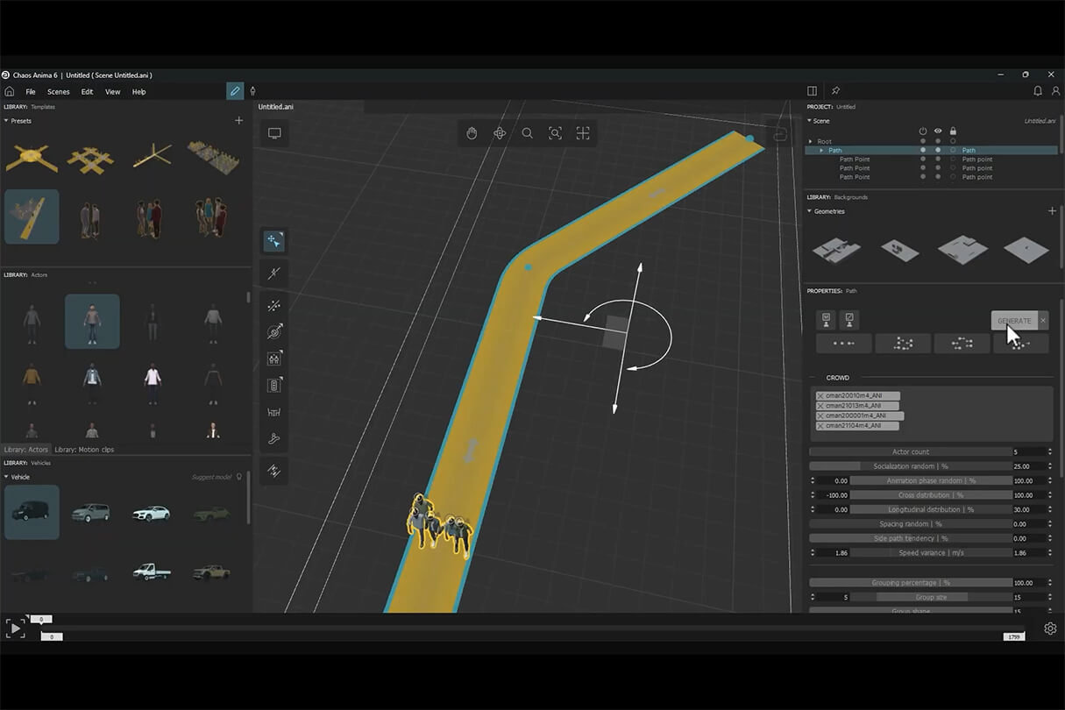
Task: Select the hand pan tool in viewport
Action: coord(472,133)
